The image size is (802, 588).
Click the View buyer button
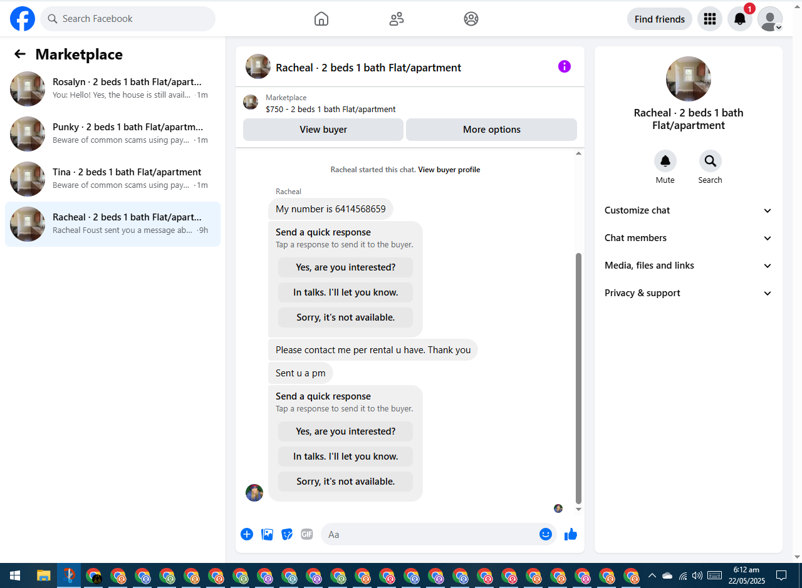tap(323, 130)
